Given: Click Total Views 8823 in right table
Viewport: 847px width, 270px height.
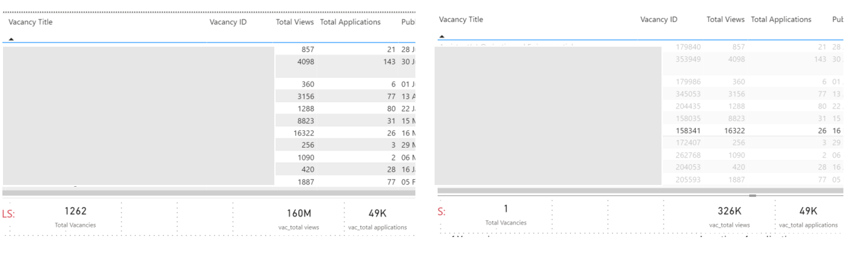Looking at the screenshot, I should coord(736,119).
